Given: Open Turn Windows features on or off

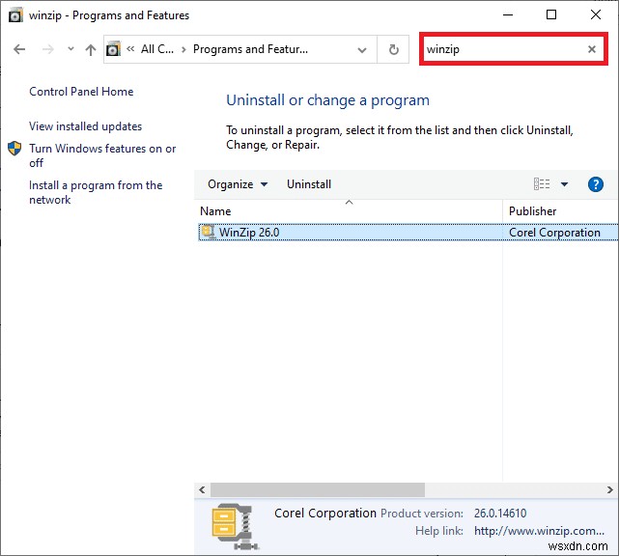Looking at the screenshot, I should (102, 155).
